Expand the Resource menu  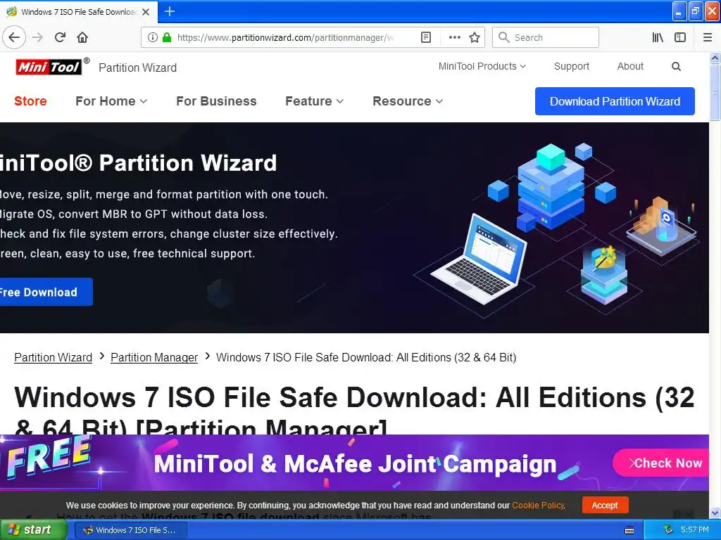pos(408,101)
